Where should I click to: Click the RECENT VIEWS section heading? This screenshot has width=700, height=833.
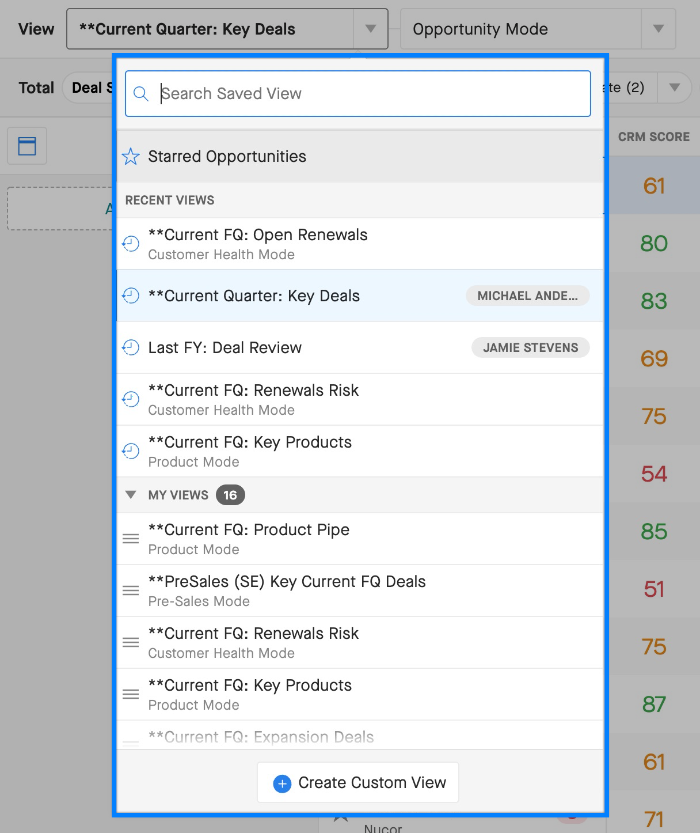point(170,200)
